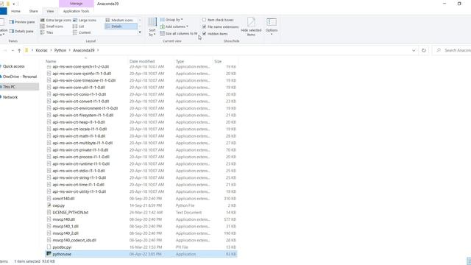
Task: Open Network in navigation pane
Action: point(10,97)
